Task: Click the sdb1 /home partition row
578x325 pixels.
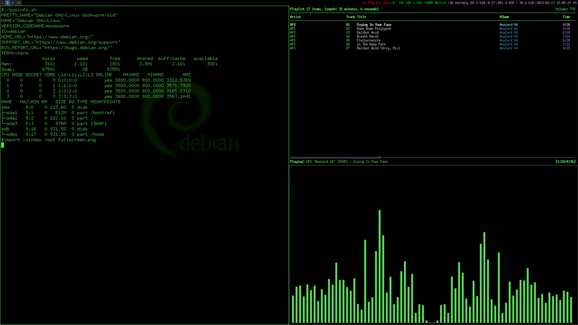Action: (x=52, y=134)
